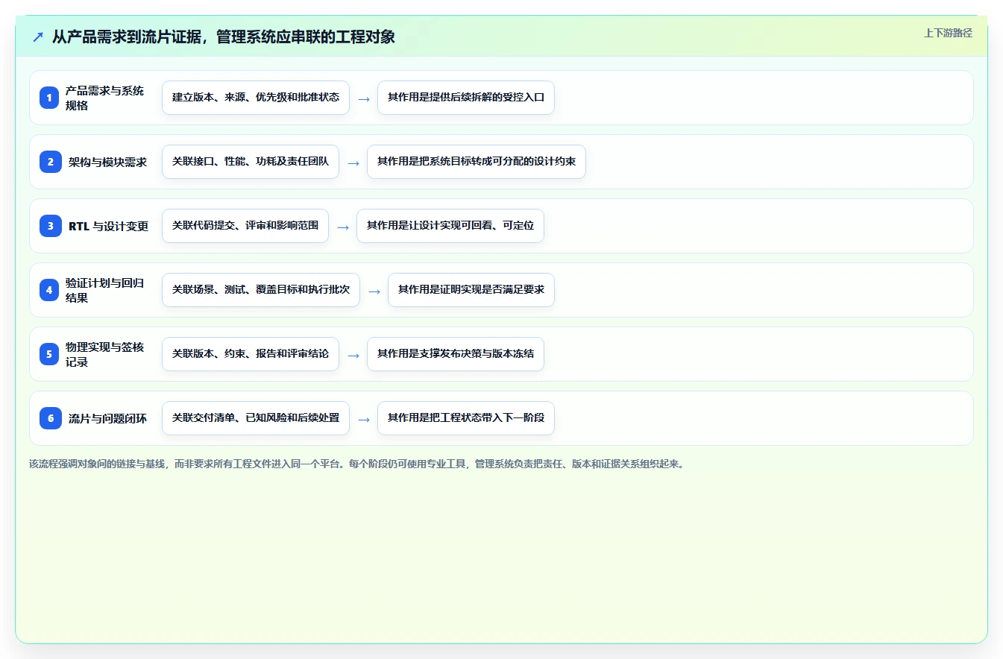Click the 上下游路径 label in the header
Image resolution: width=1003 pixels, height=659 pixels.
pos(948,33)
